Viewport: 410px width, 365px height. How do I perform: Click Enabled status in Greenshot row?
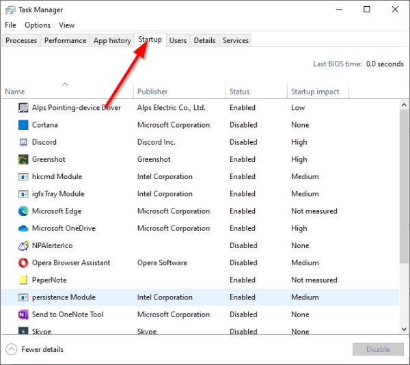[x=243, y=159]
